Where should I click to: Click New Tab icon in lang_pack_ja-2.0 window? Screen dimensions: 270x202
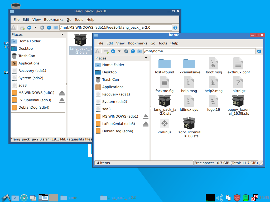pos(22,28)
